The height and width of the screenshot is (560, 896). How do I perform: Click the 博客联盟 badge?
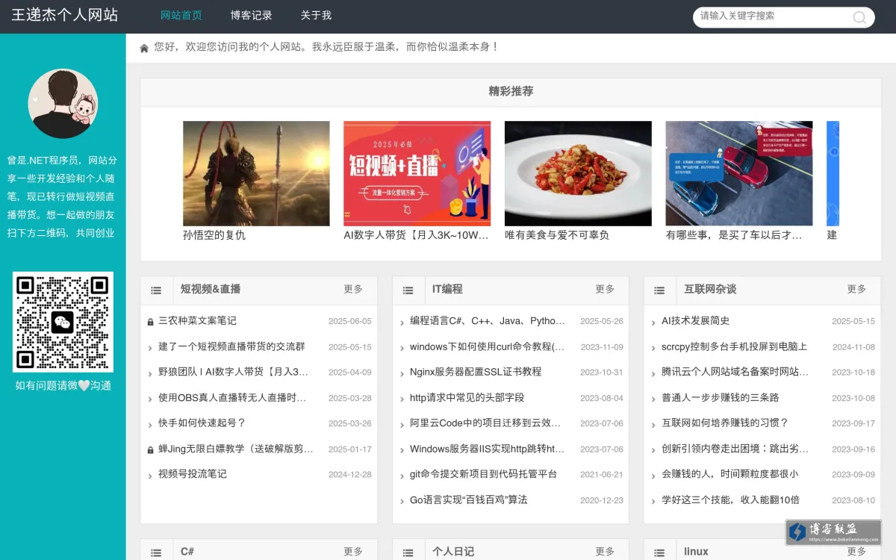[x=833, y=532]
